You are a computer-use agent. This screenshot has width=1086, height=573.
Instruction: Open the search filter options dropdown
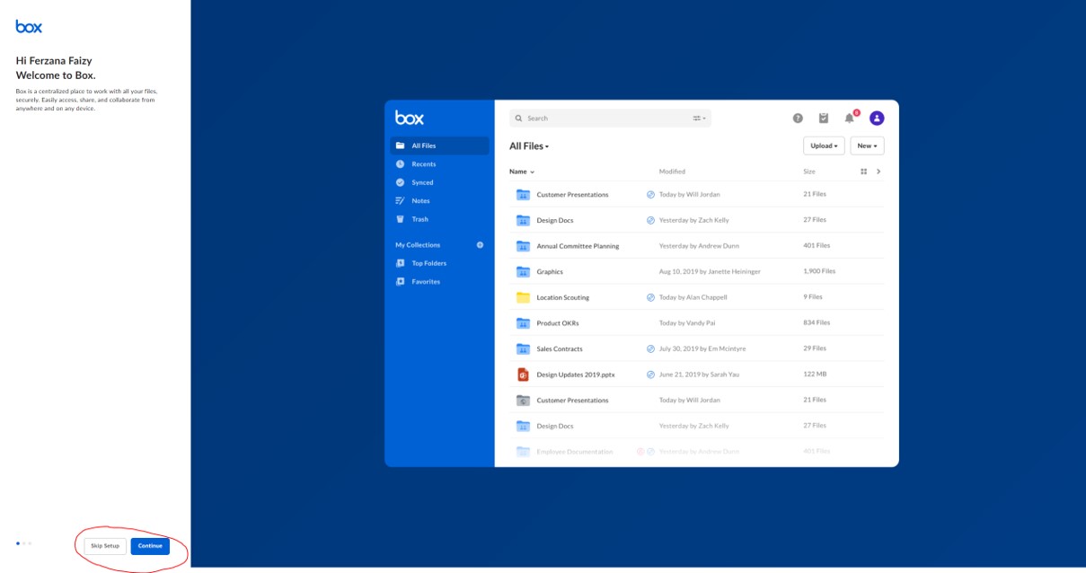[699, 119]
